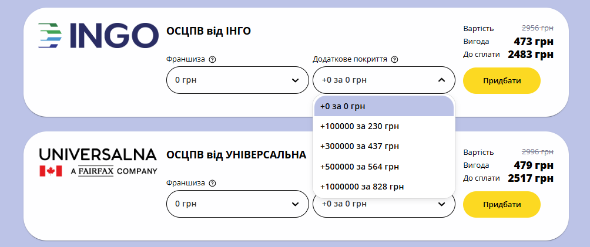The width and height of the screenshot is (590, 247).
Task: Click the До сплати label in the INGO card
Action: [x=481, y=55]
